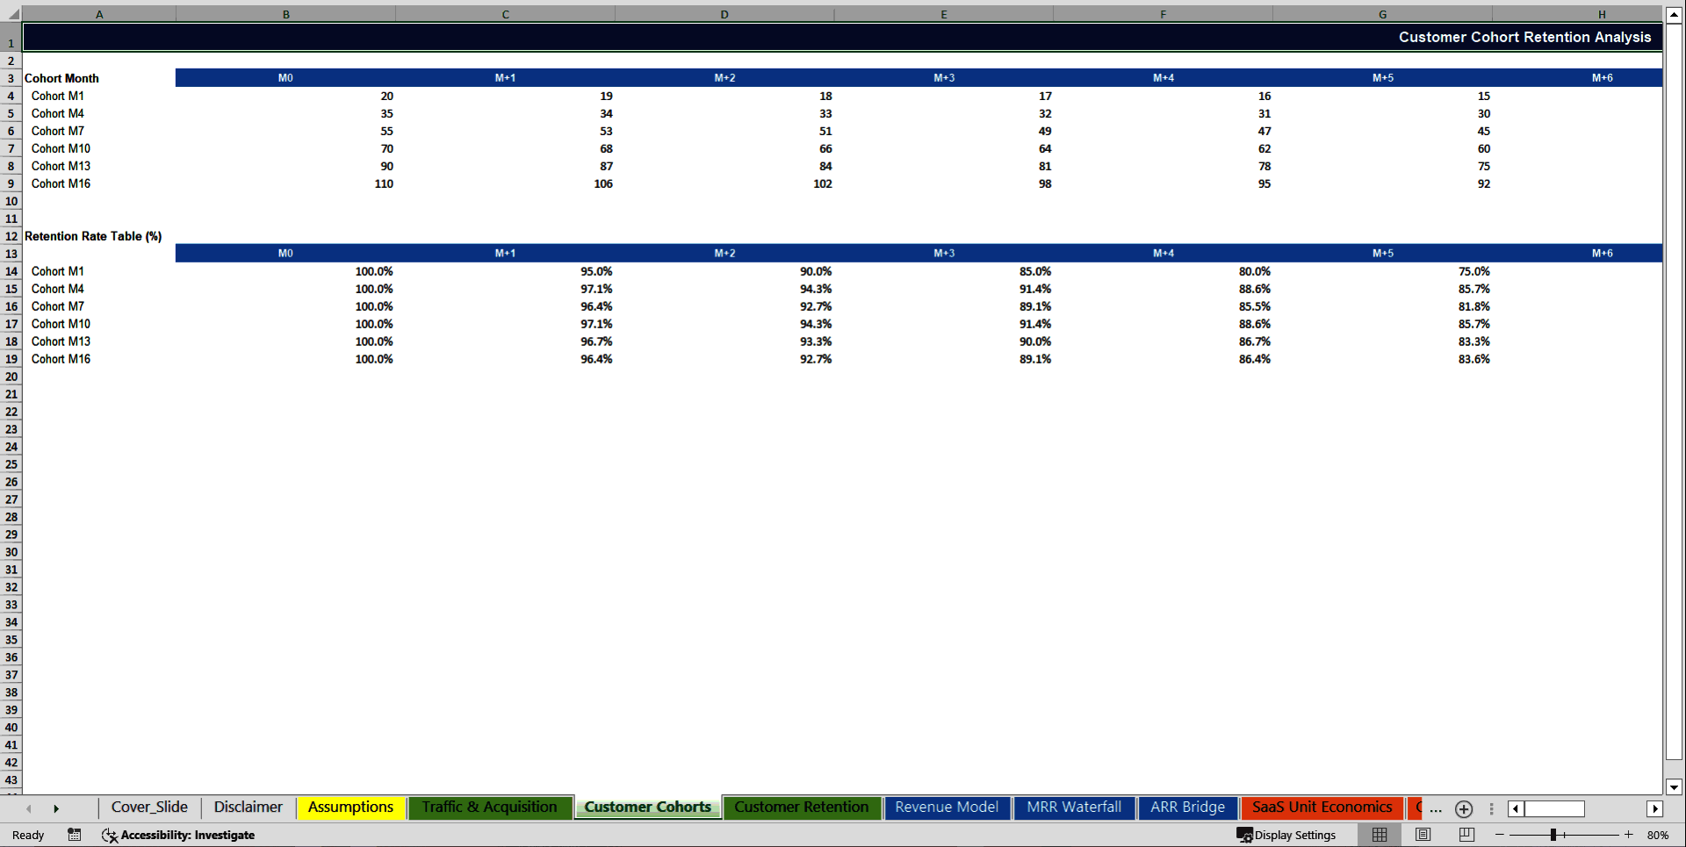Open the SaaS Unit Economics sheet
The width and height of the screenshot is (1686, 847).
click(1322, 807)
